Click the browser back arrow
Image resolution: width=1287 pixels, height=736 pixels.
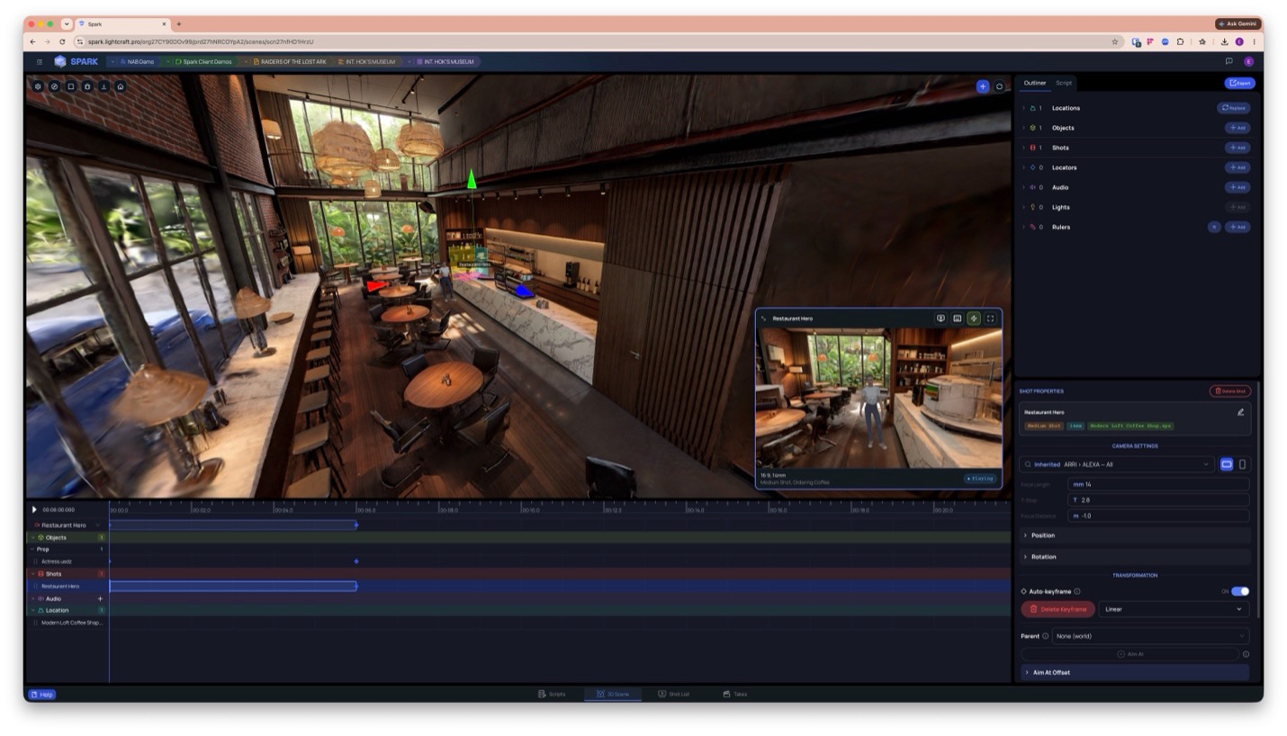33,41
